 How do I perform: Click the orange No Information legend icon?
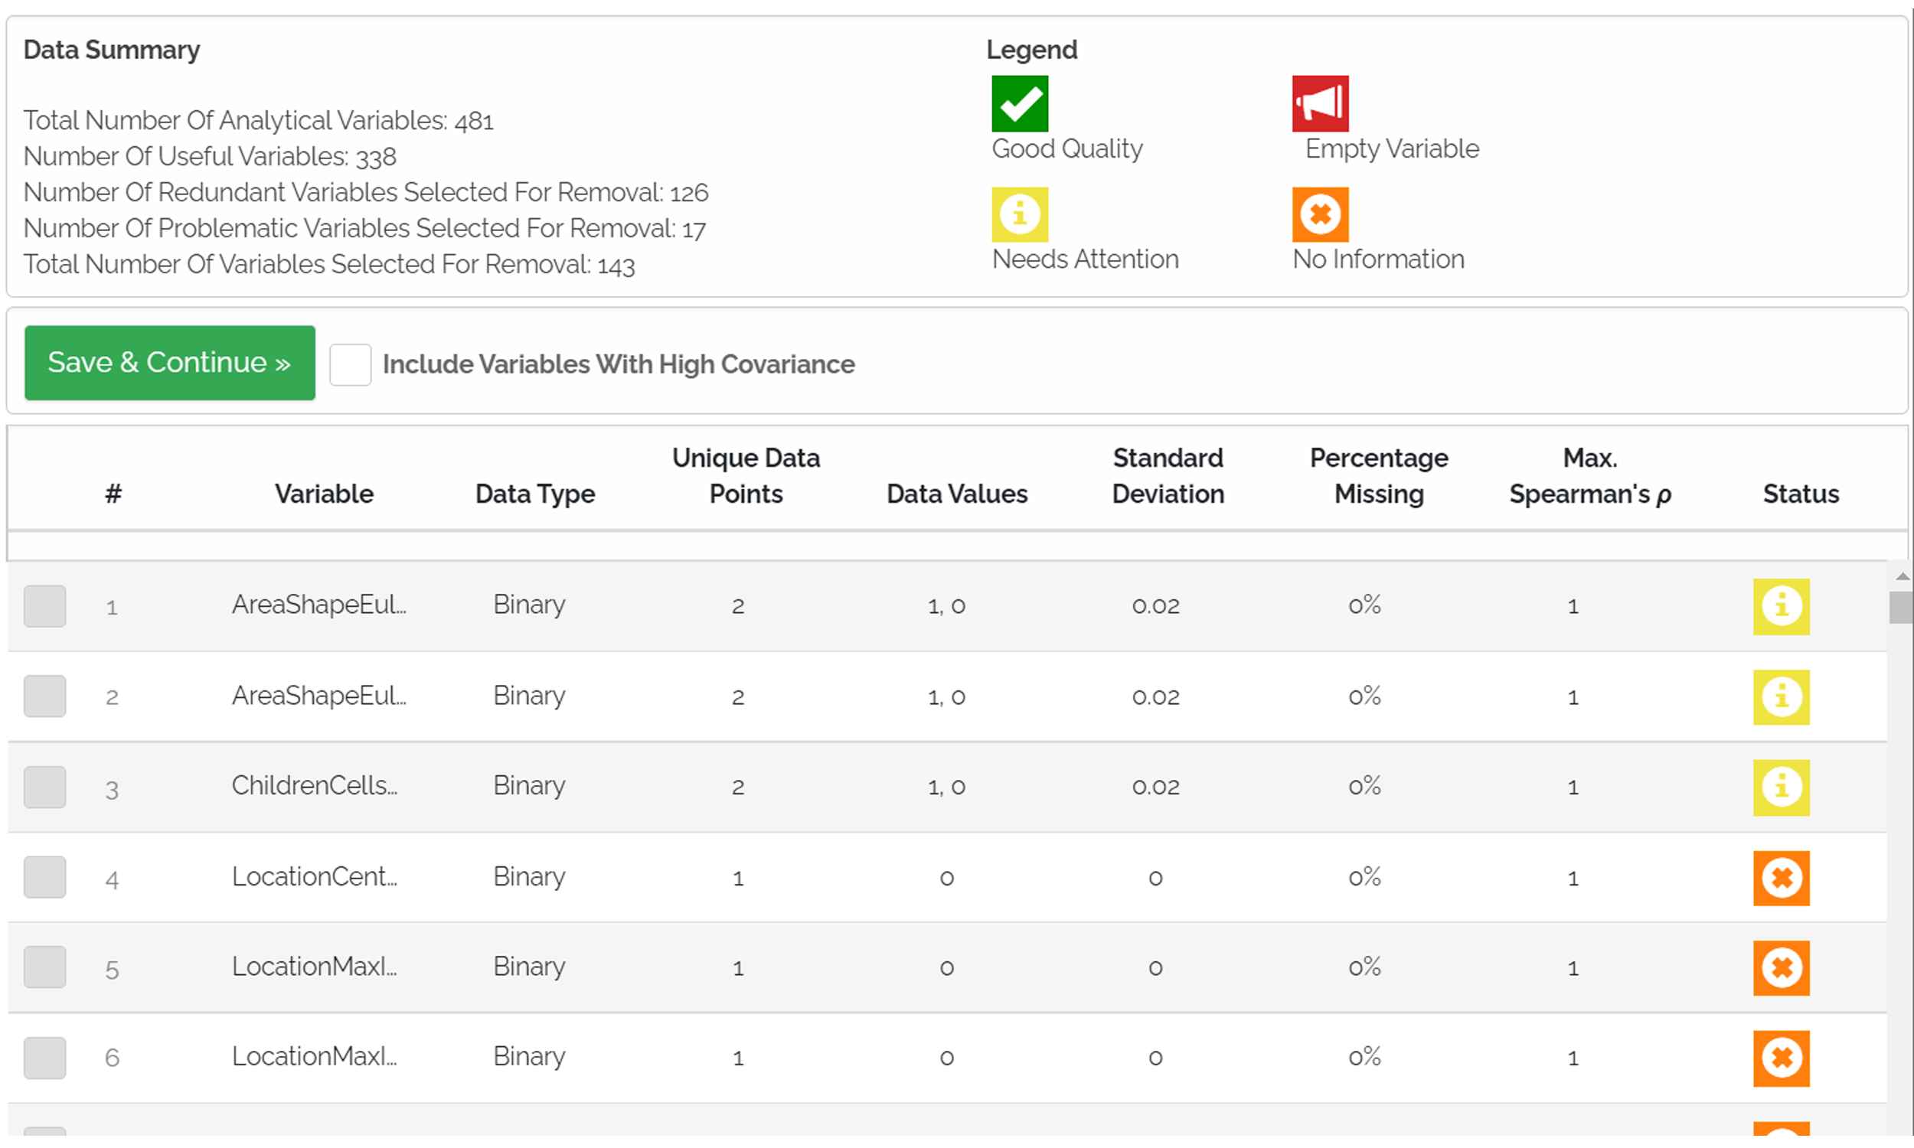1319,214
